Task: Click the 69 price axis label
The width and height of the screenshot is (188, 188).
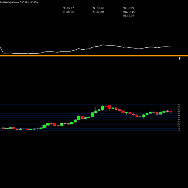Action: click(x=179, y=107)
